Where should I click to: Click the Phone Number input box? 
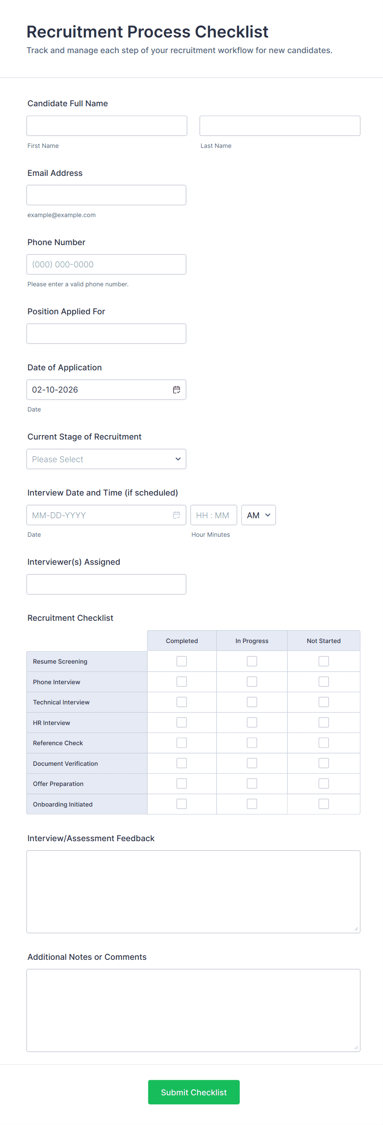point(106,264)
